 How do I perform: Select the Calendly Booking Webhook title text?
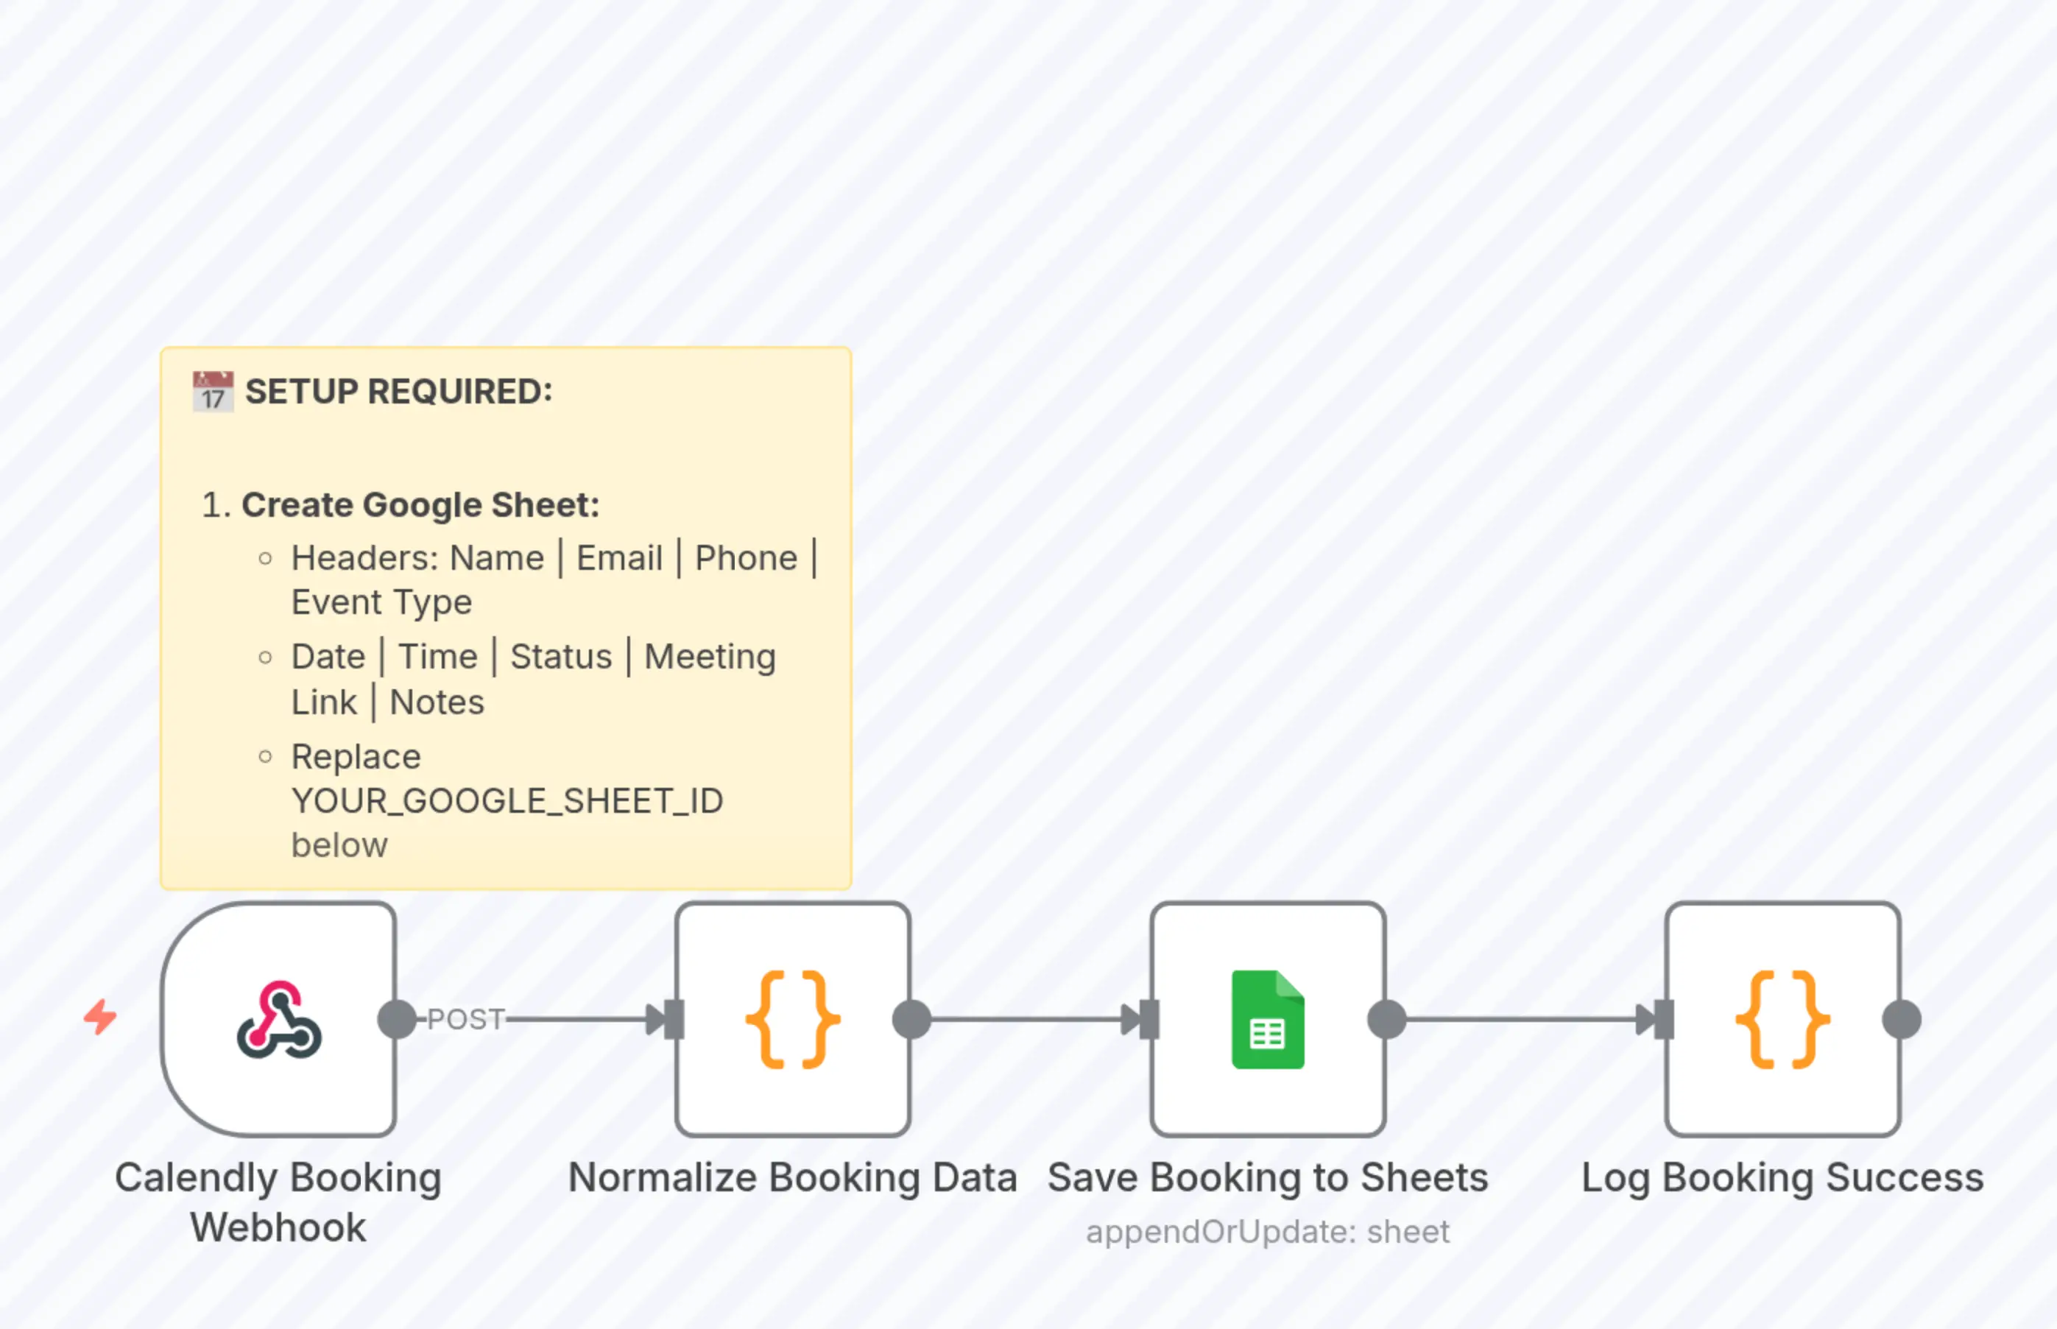[279, 1202]
